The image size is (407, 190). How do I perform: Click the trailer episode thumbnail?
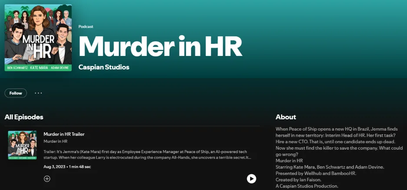pyautogui.click(x=22, y=145)
